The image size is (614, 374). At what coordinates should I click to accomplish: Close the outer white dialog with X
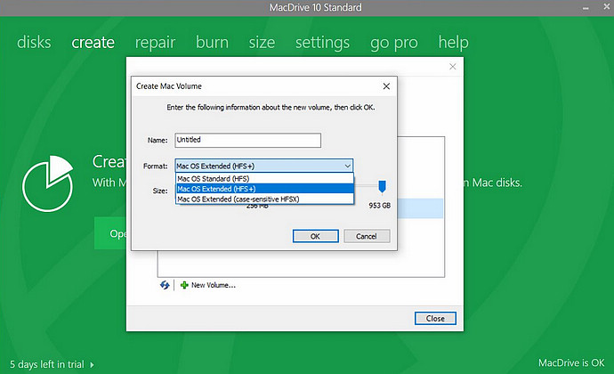click(452, 67)
